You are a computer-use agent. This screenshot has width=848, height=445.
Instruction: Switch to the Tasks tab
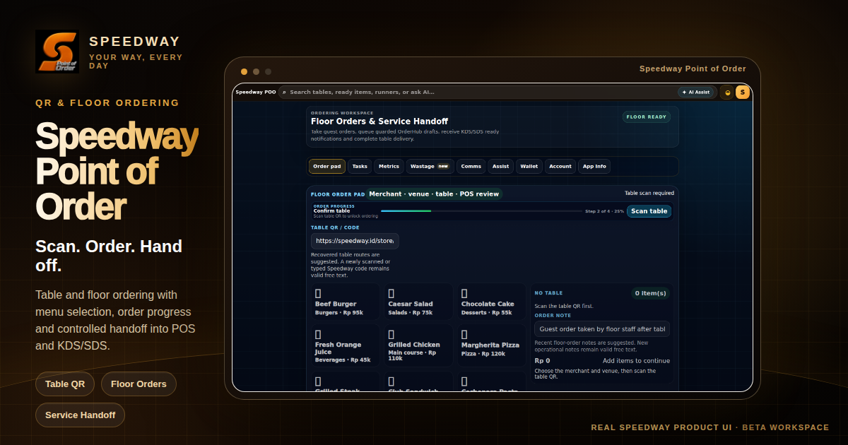[360, 167]
